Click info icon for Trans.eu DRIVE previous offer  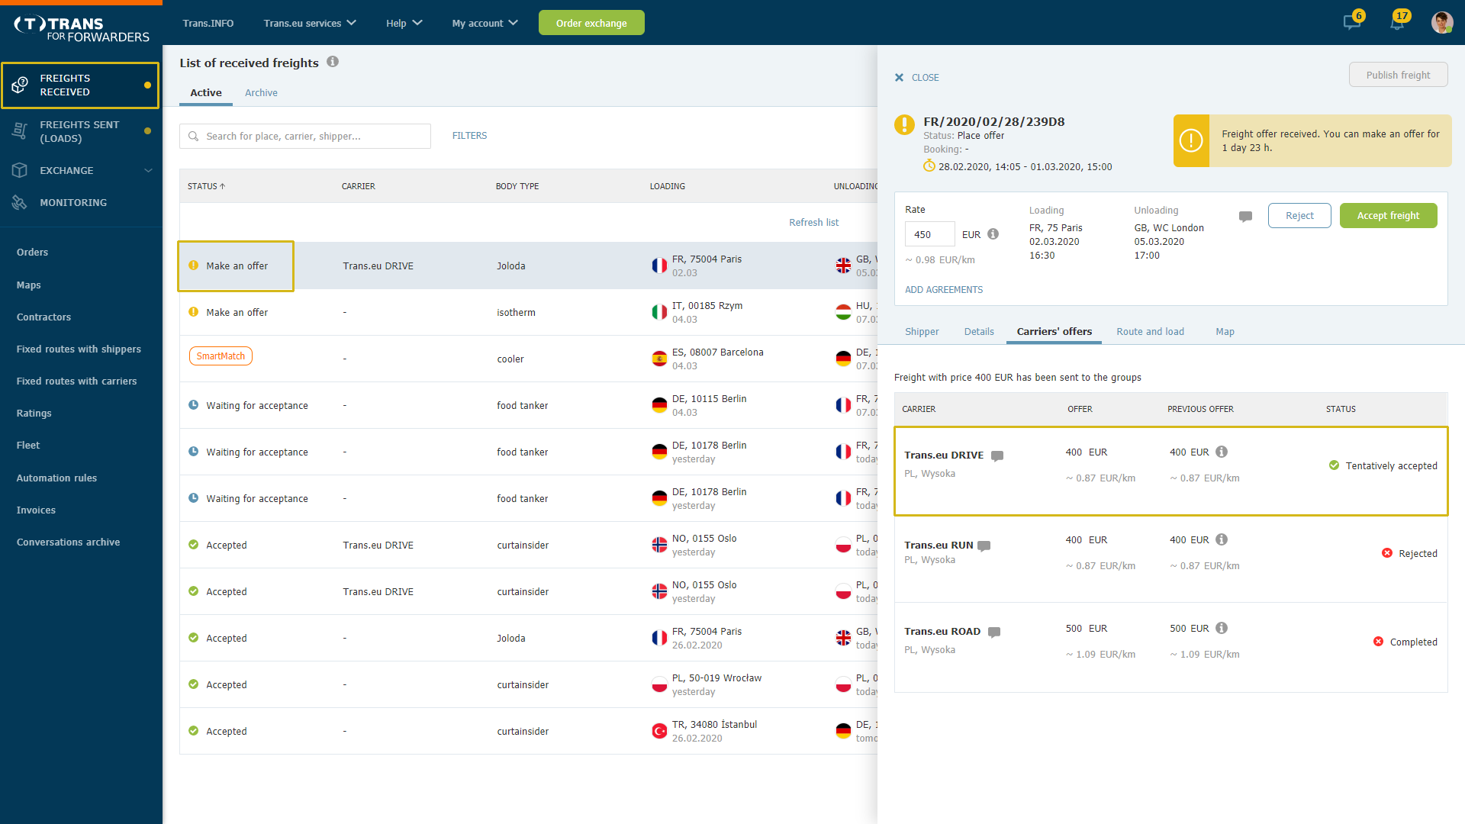1222,452
